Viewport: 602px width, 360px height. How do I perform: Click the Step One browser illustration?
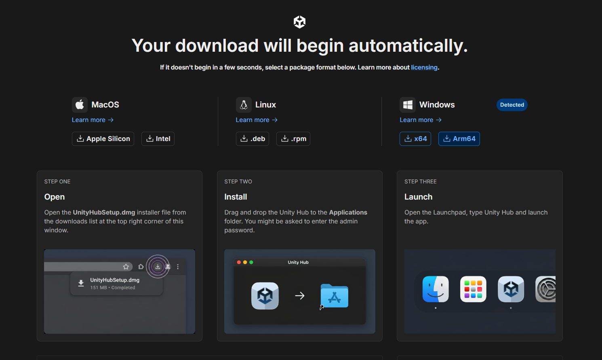120,291
